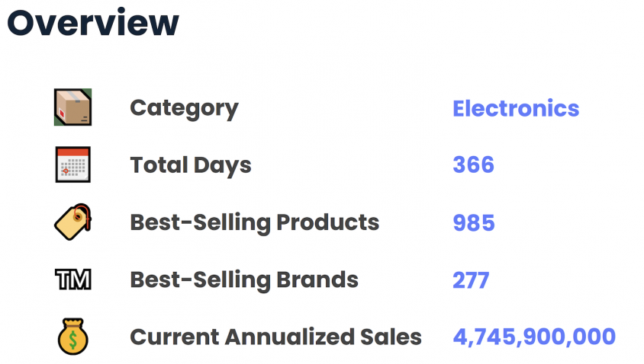This screenshot has height=364, width=644.
Task: Click the Overview heading
Action: click(93, 23)
